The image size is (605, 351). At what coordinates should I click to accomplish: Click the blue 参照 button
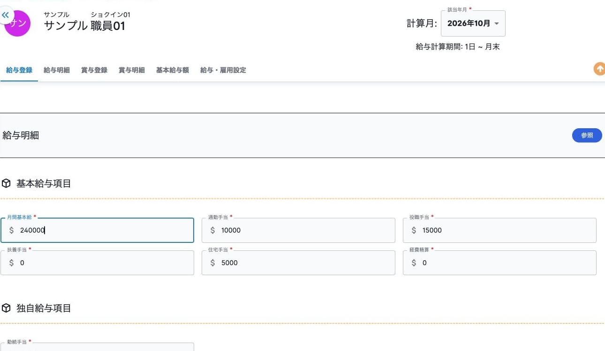587,135
